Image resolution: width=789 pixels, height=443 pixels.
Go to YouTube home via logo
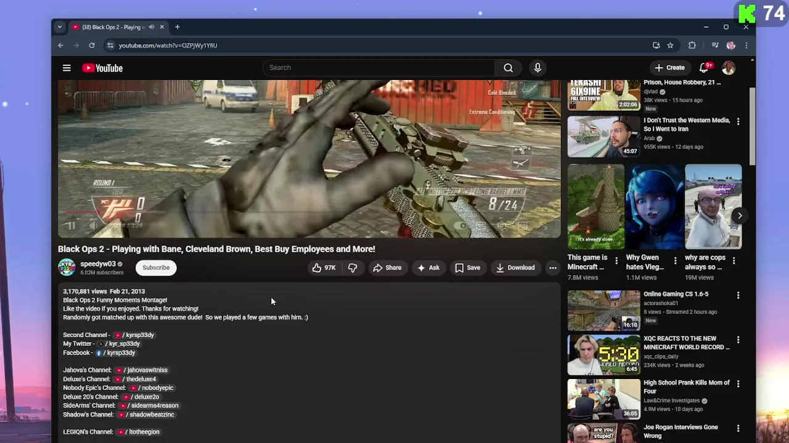(x=102, y=68)
